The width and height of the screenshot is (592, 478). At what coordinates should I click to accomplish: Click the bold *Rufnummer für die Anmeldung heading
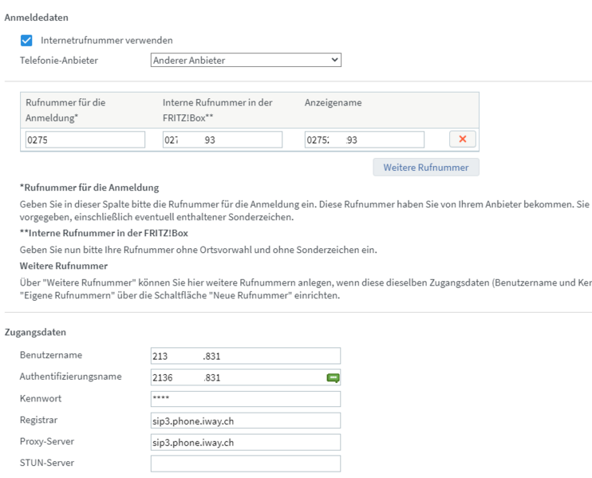pyautogui.click(x=89, y=188)
